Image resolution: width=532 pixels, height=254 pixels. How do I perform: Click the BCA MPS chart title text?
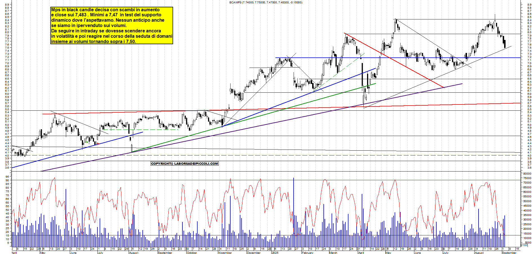[x=266, y=2]
